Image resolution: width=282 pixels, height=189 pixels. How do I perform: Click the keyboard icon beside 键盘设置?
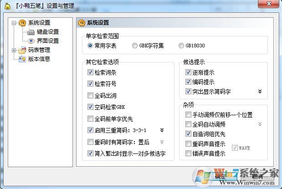[x=31, y=32]
